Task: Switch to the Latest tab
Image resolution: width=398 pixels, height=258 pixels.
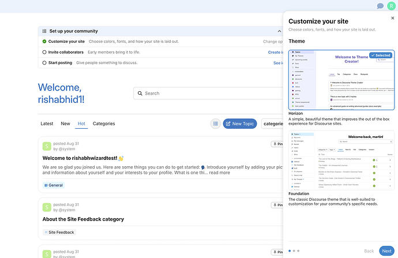Action: pyautogui.click(x=47, y=124)
